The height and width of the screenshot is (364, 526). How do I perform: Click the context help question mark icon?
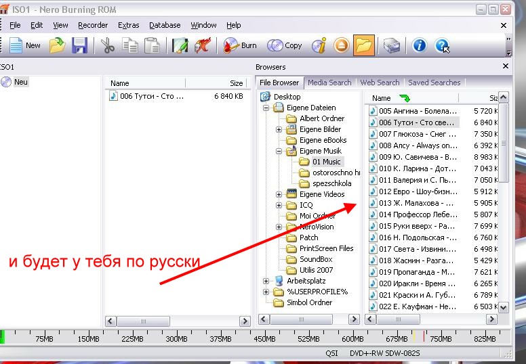(x=442, y=45)
